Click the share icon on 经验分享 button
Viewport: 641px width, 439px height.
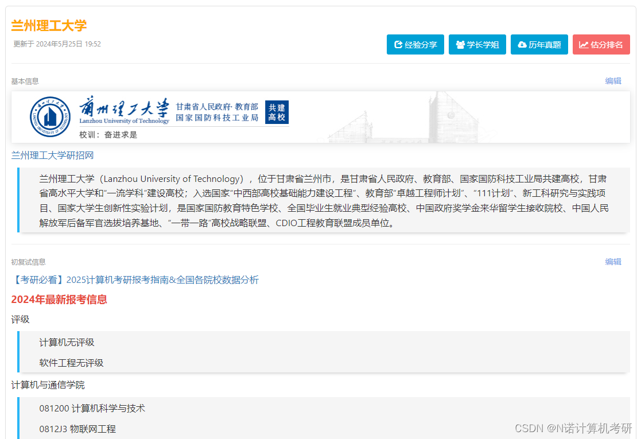tap(398, 45)
